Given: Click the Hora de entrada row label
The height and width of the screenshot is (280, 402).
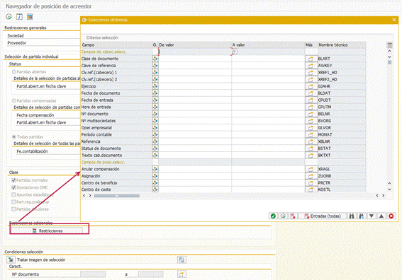Looking at the screenshot, I should 96,107.
